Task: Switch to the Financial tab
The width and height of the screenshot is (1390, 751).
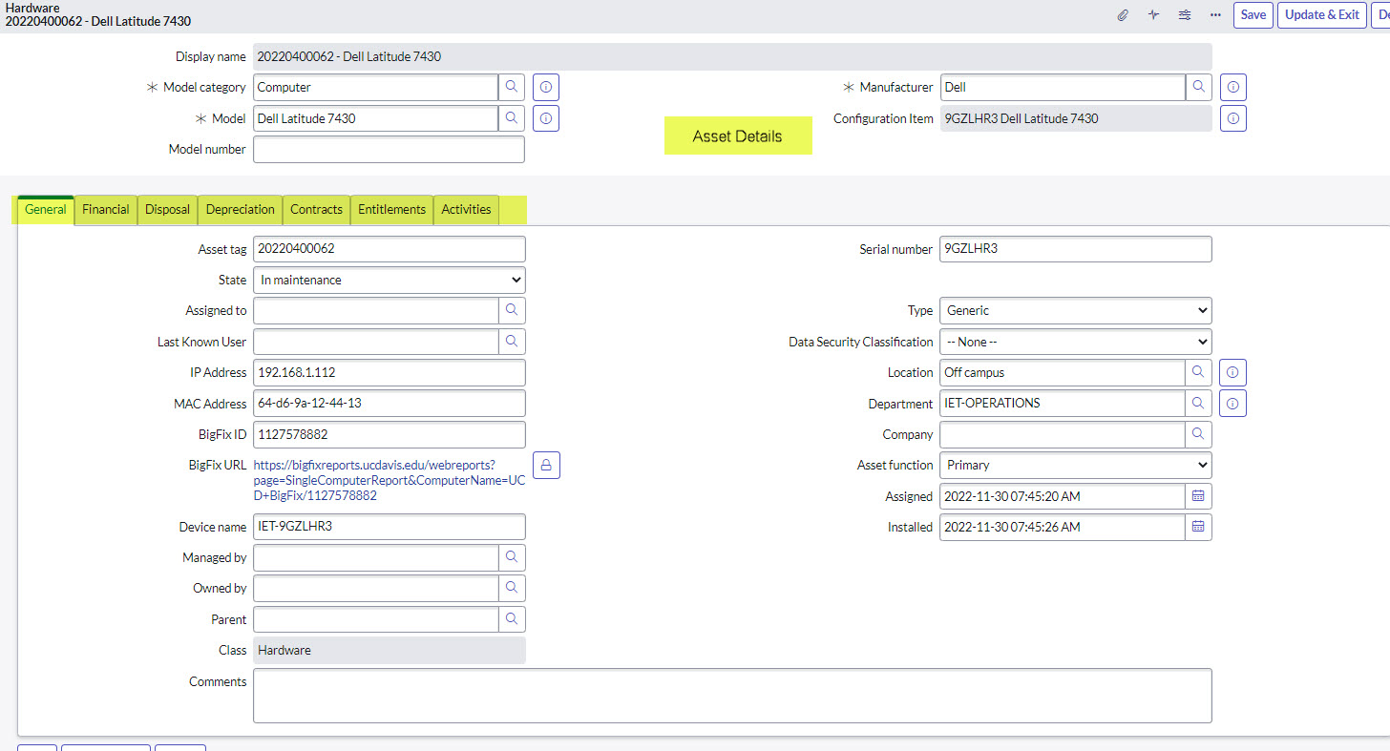Action: 106,210
